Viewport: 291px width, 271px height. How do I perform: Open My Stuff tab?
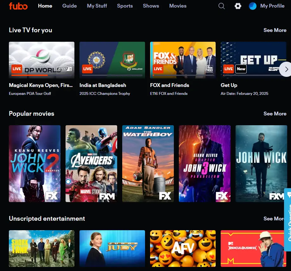[x=97, y=6]
